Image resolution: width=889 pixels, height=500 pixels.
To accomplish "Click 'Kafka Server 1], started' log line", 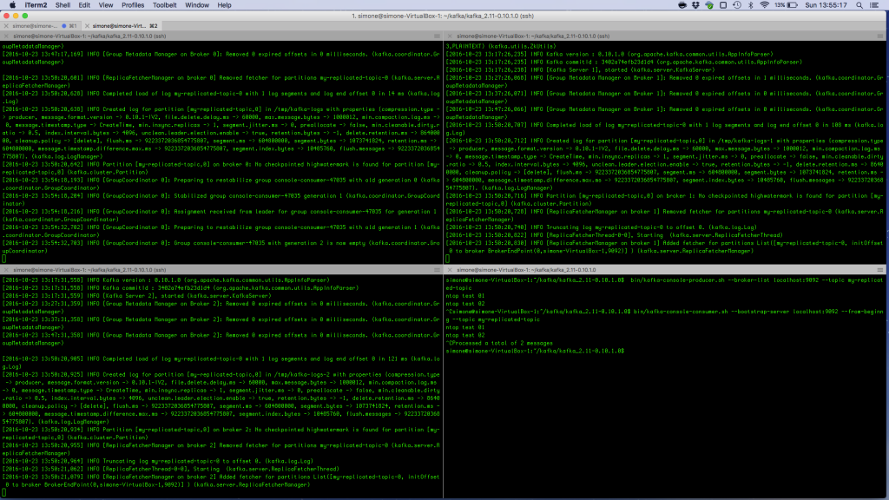I will (580, 70).
